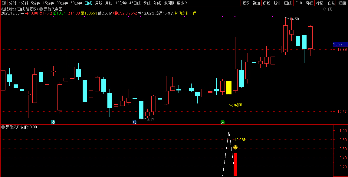The width and height of the screenshot is (348, 177).
Task: Click the red signal bar in sub-chart
Action: [x=235, y=165]
